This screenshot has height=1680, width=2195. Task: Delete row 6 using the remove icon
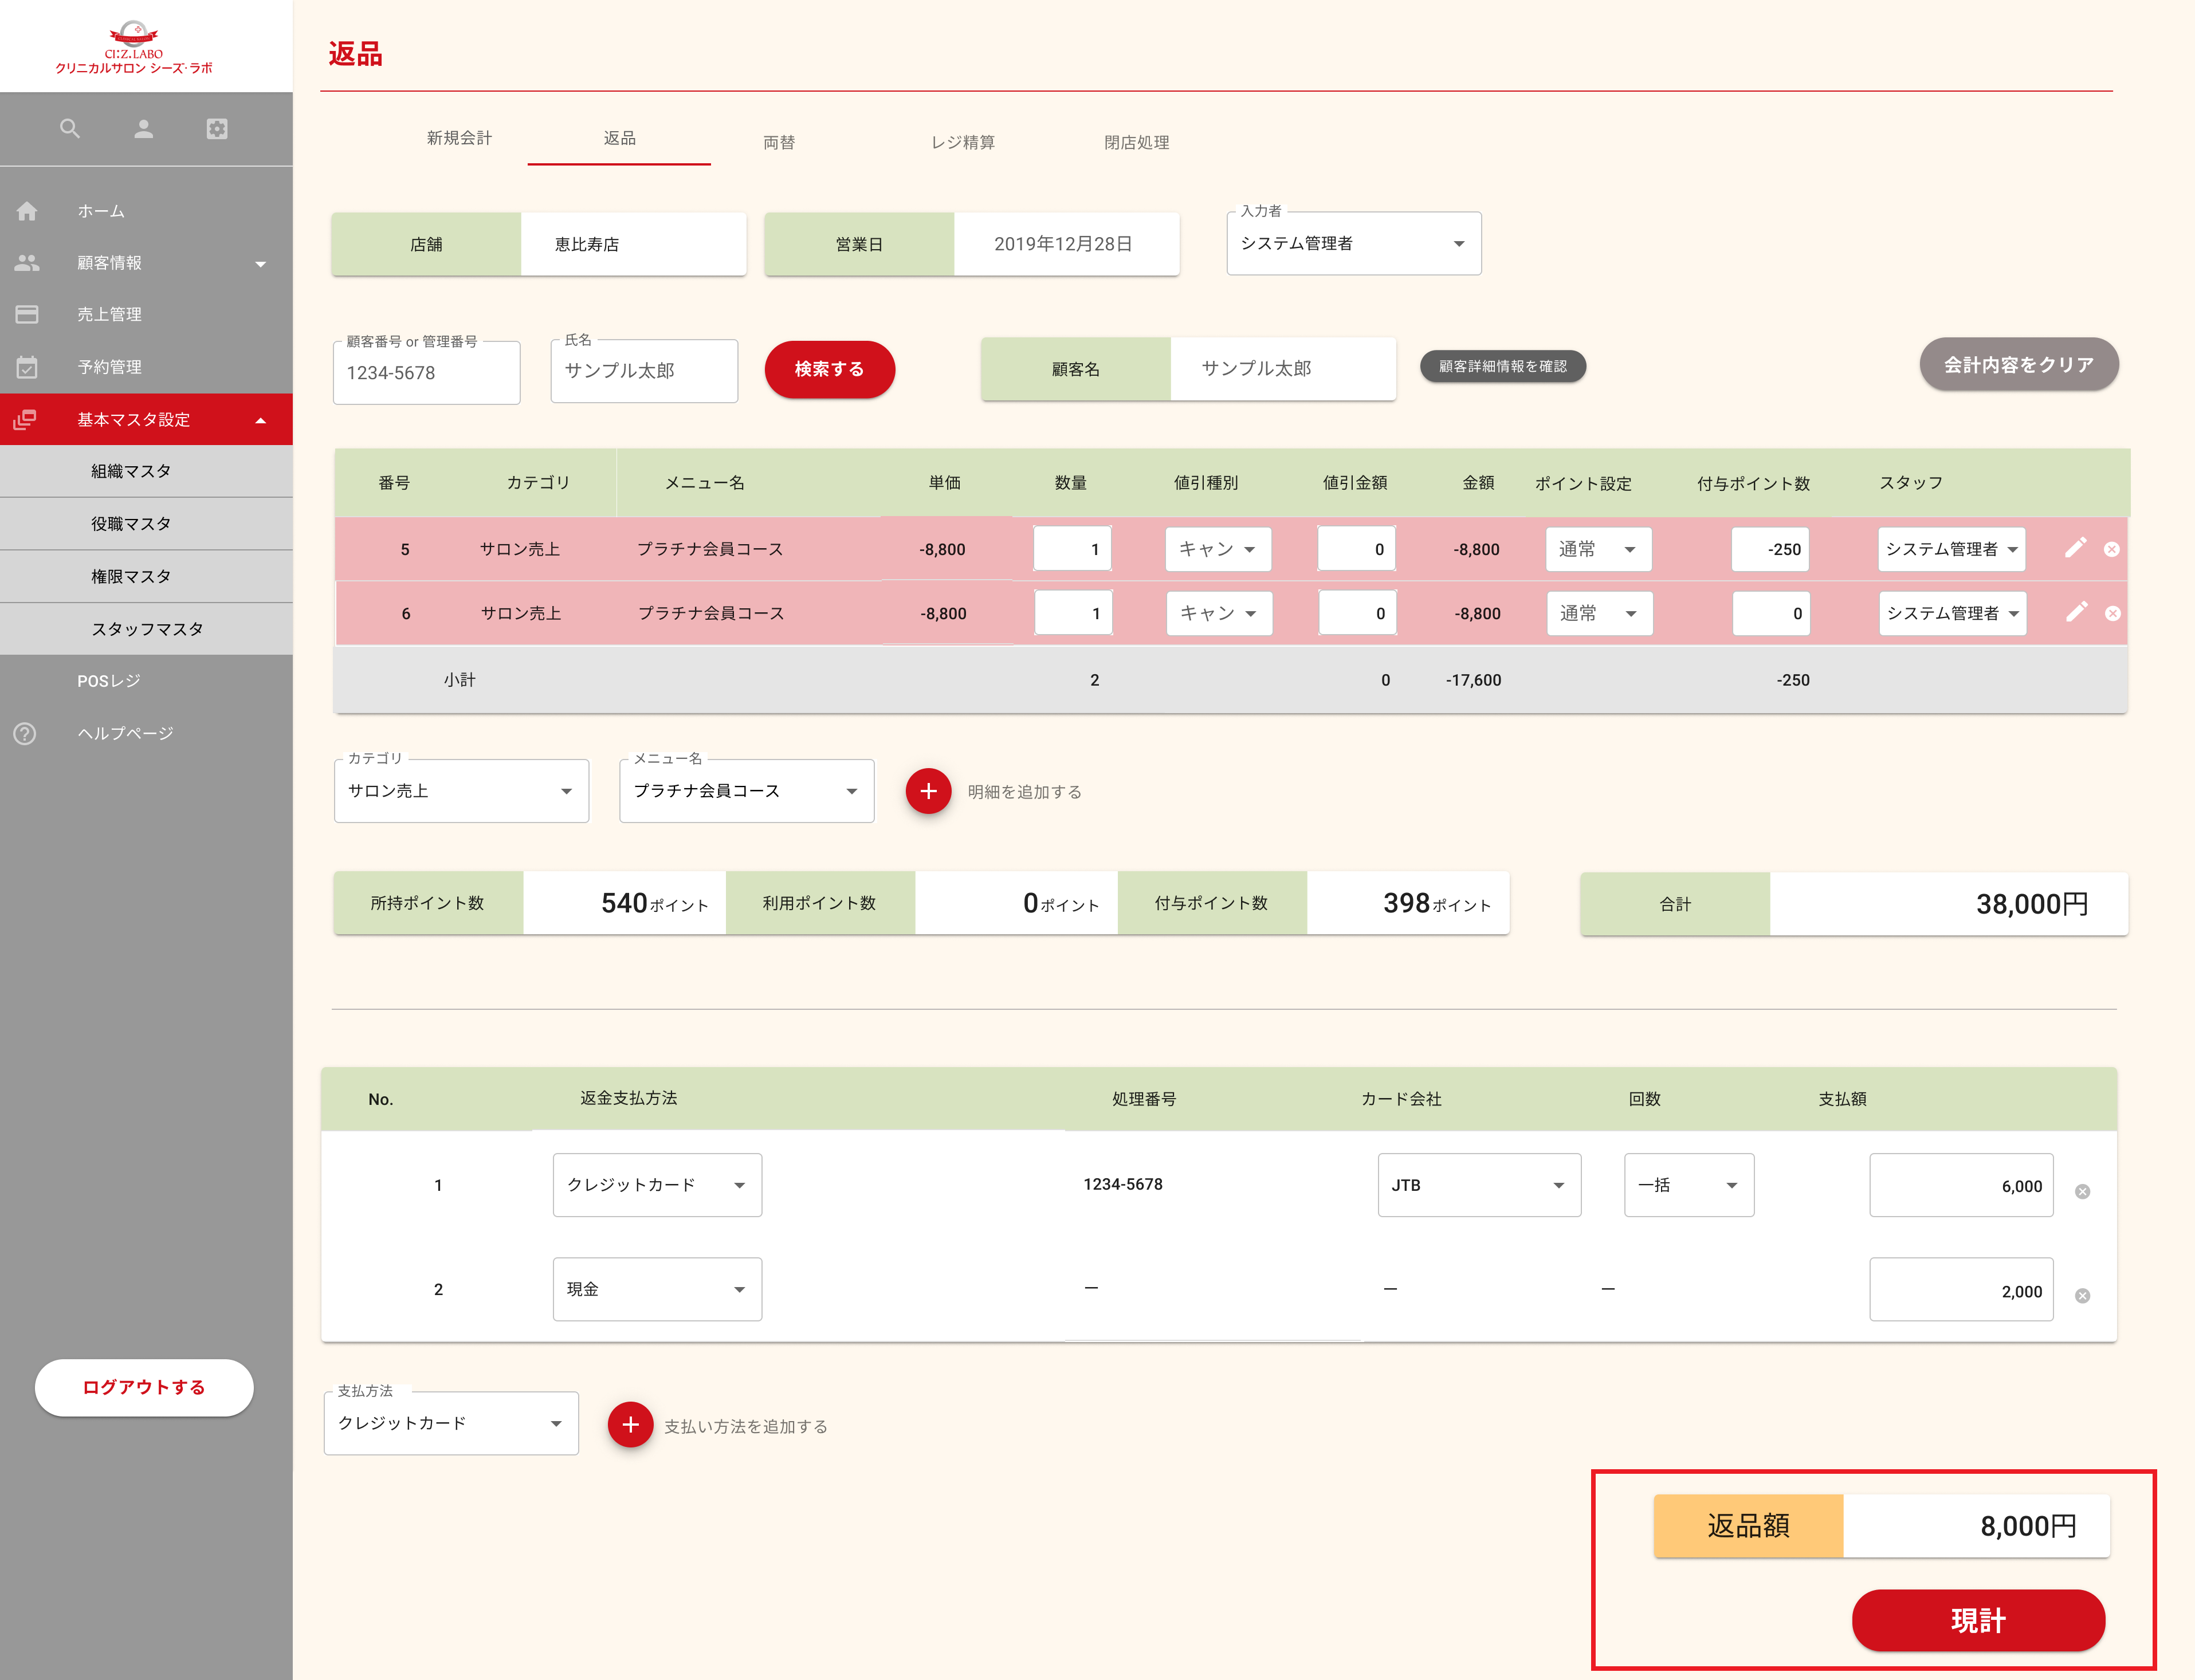[x=2112, y=613]
